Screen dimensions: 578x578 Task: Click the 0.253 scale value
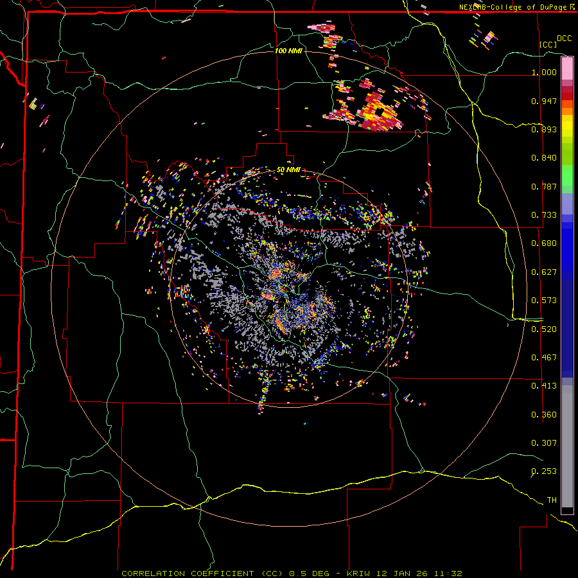tap(544, 471)
